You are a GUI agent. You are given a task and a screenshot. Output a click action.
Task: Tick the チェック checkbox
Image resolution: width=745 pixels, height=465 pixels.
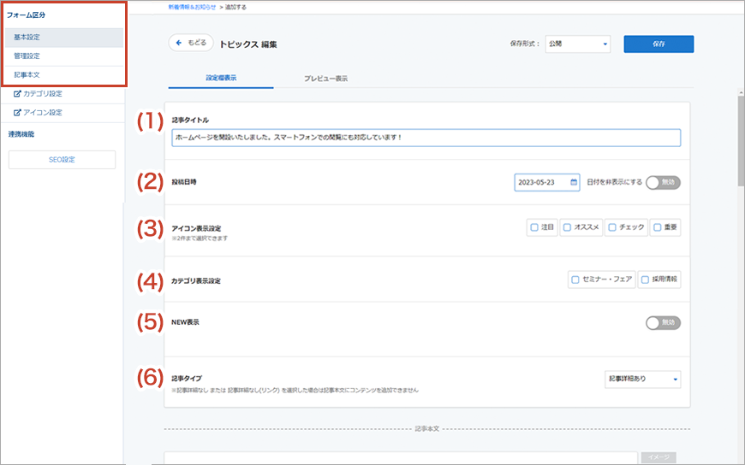coord(612,228)
